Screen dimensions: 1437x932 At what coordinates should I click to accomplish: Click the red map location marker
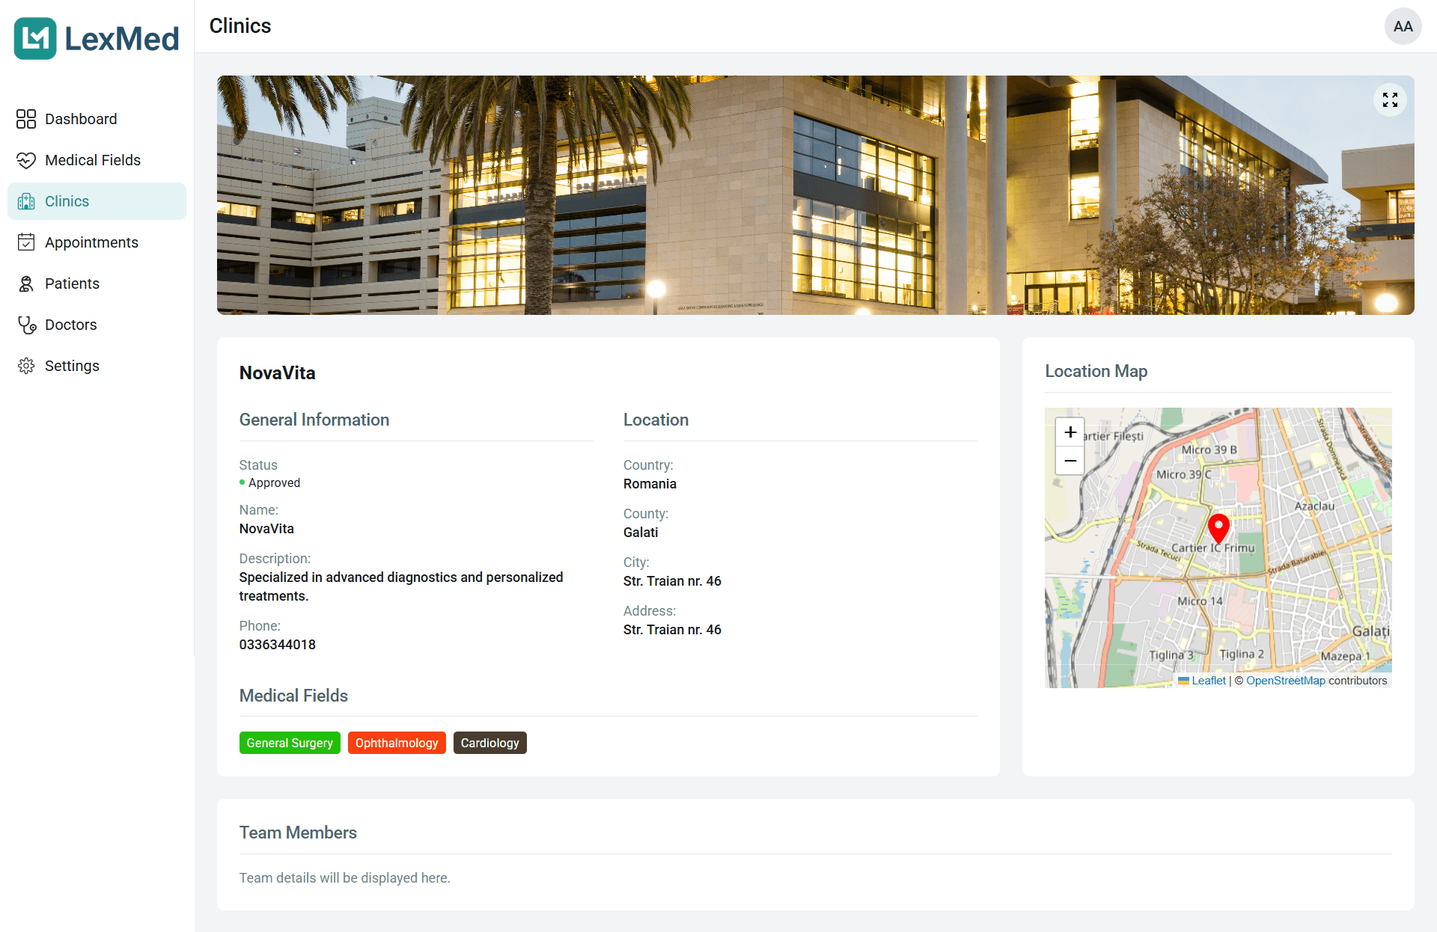(x=1218, y=527)
